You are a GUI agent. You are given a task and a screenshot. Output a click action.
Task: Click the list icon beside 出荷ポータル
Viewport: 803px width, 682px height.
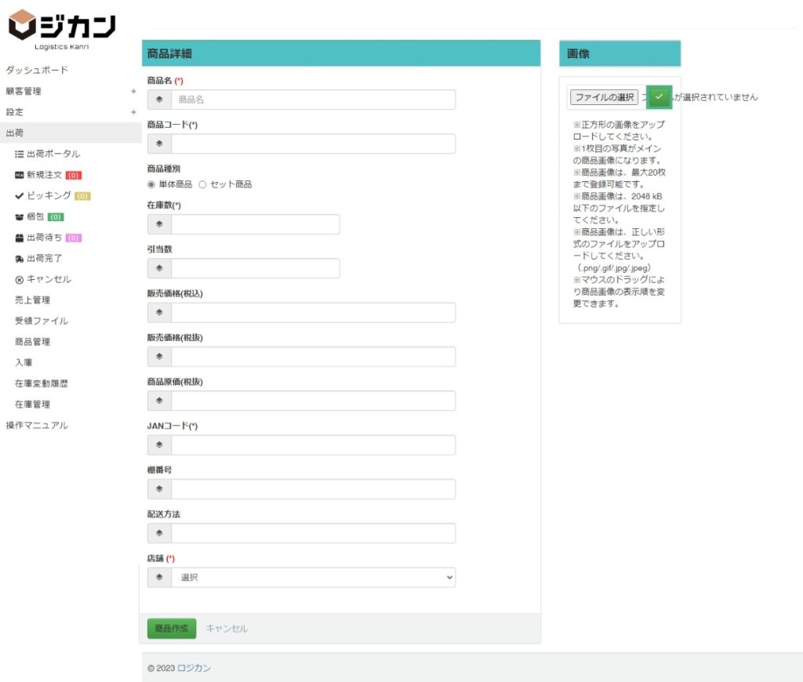point(19,154)
